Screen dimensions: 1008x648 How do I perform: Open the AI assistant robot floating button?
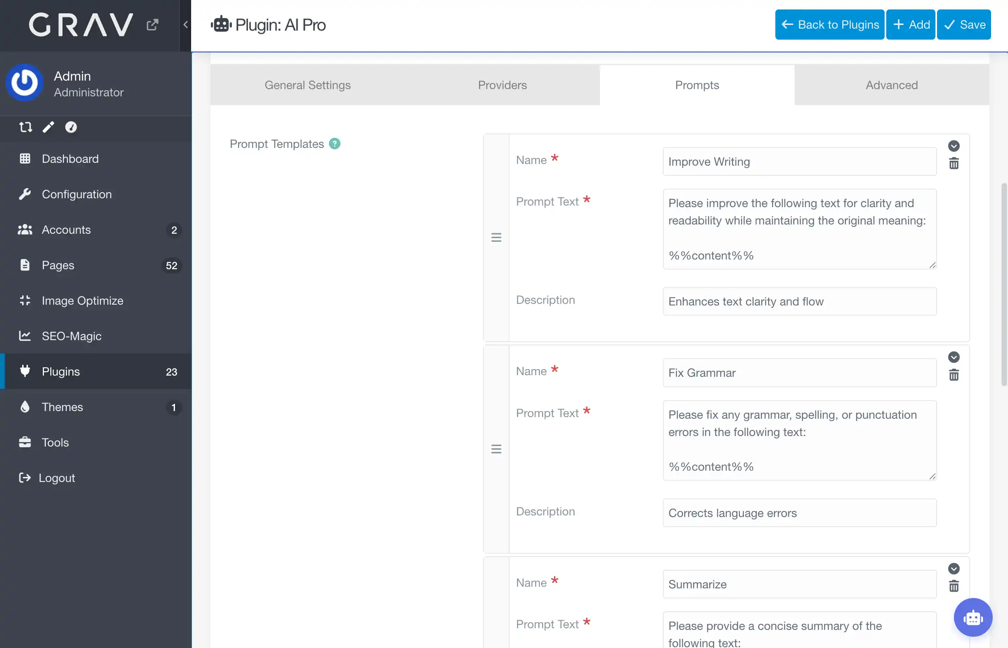pyautogui.click(x=973, y=618)
